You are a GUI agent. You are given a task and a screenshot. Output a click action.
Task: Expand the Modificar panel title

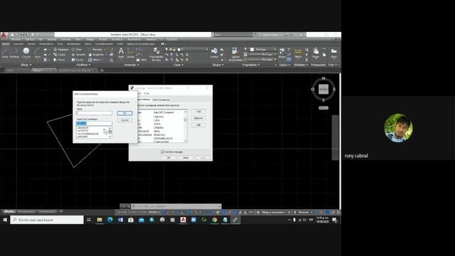pyautogui.click(x=83, y=65)
